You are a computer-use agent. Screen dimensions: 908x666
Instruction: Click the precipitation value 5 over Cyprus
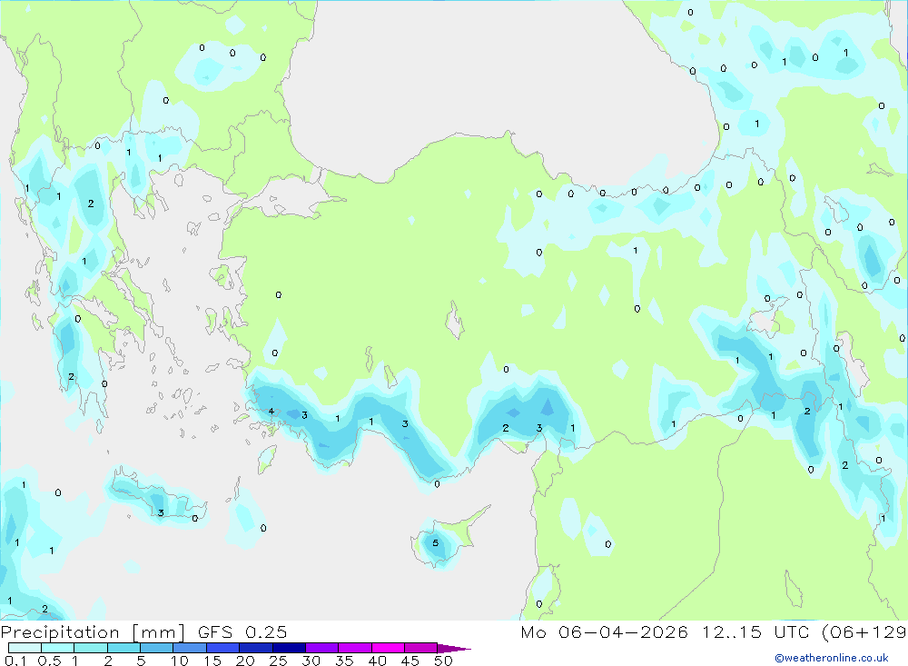[x=436, y=543]
